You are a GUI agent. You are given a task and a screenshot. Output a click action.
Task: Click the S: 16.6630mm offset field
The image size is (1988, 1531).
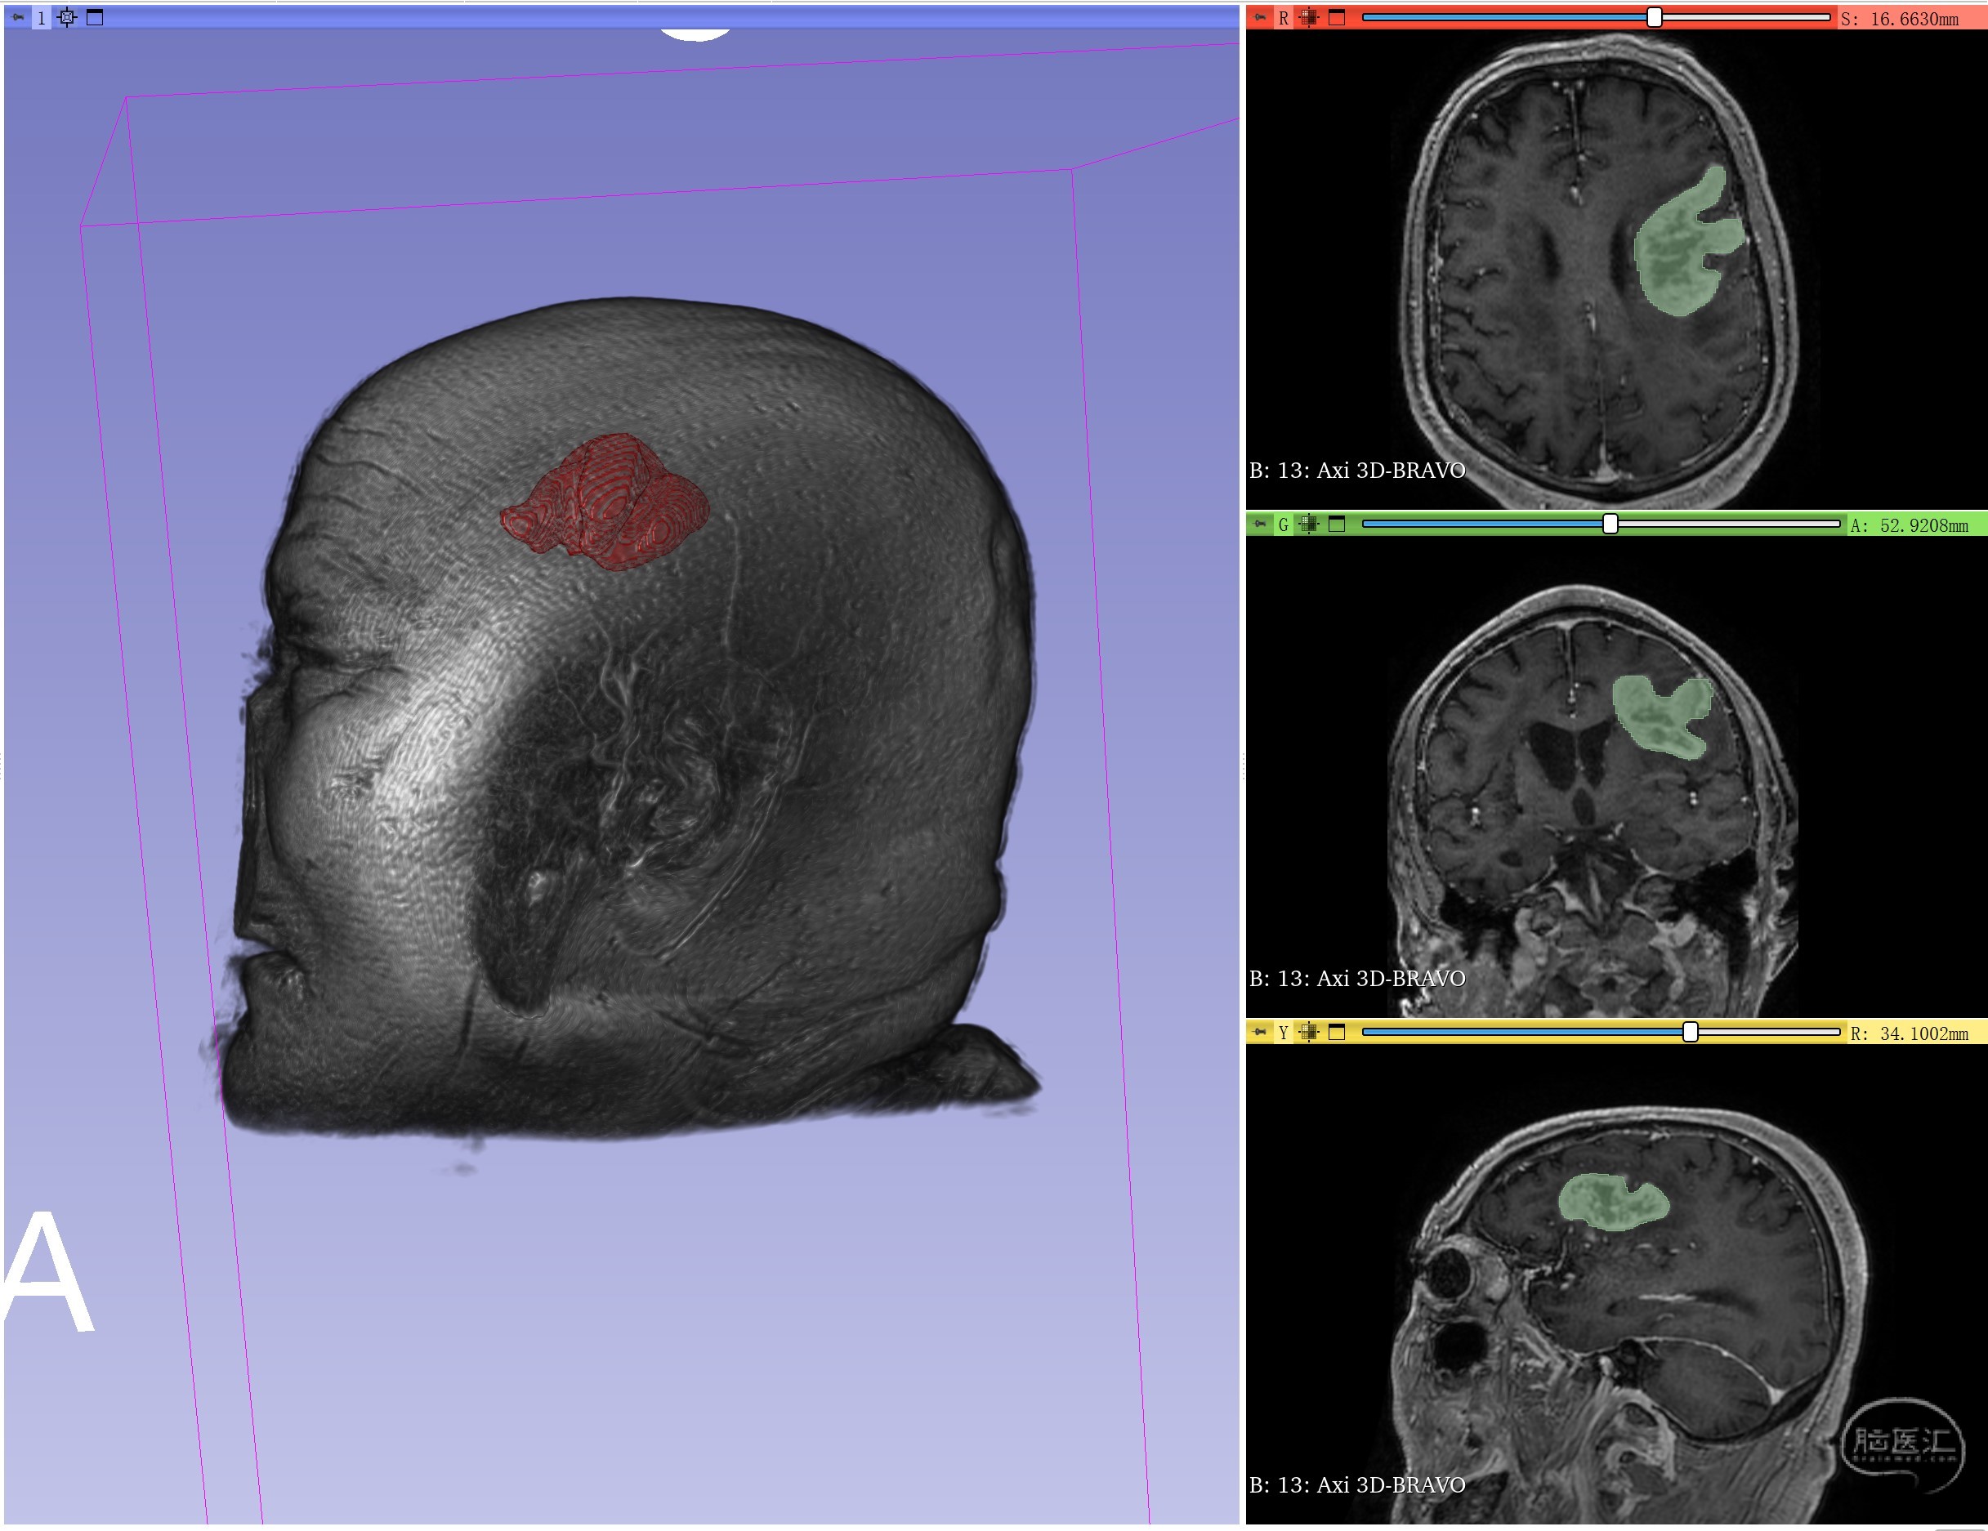[x=1899, y=18]
